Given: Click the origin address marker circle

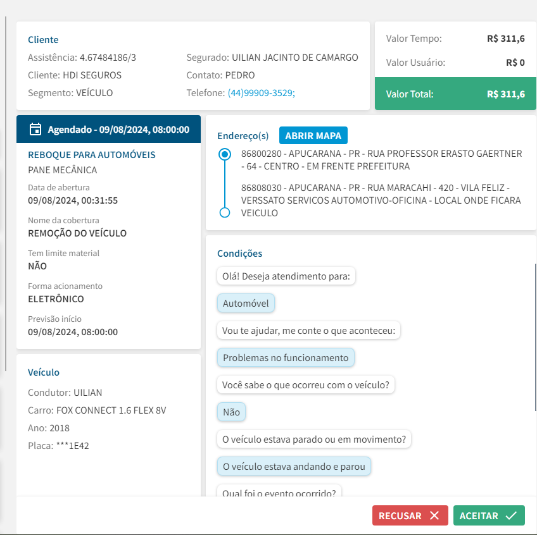Looking at the screenshot, I should pos(224,154).
